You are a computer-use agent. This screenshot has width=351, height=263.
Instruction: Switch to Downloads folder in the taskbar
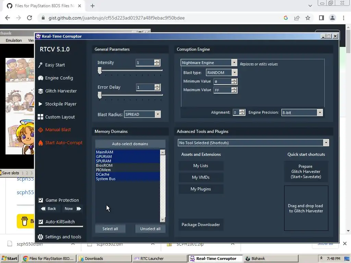pyautogui.click(x=104, y=259)
